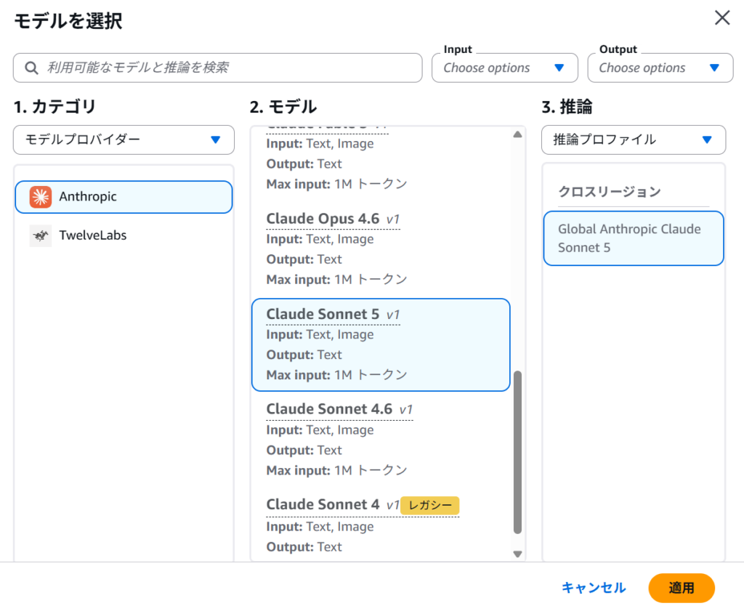Screen dimensions: 744x606
Task: Close the model selection dialog
Action: (722, 18)
